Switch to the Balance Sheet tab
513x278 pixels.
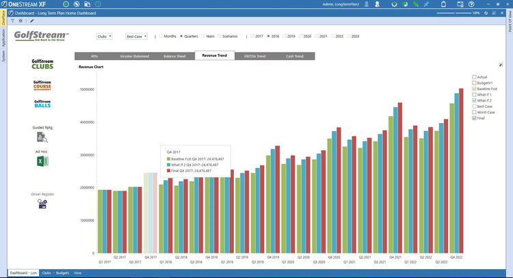(x=174, y=56)
